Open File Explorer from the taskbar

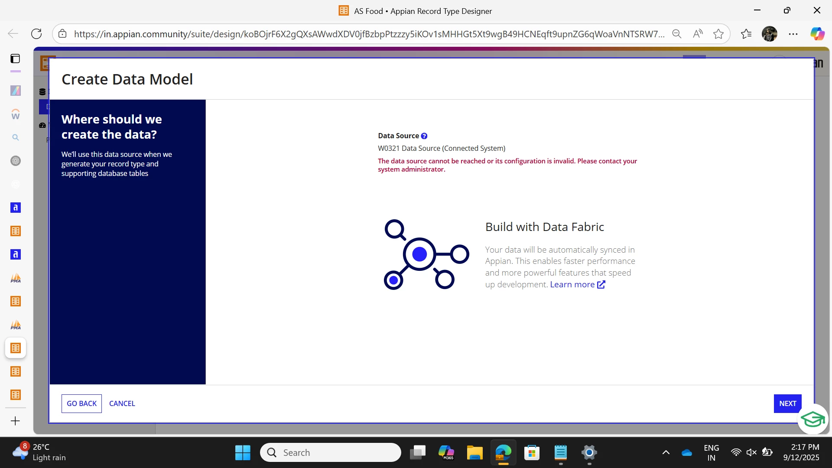click(x=474, y=453)
